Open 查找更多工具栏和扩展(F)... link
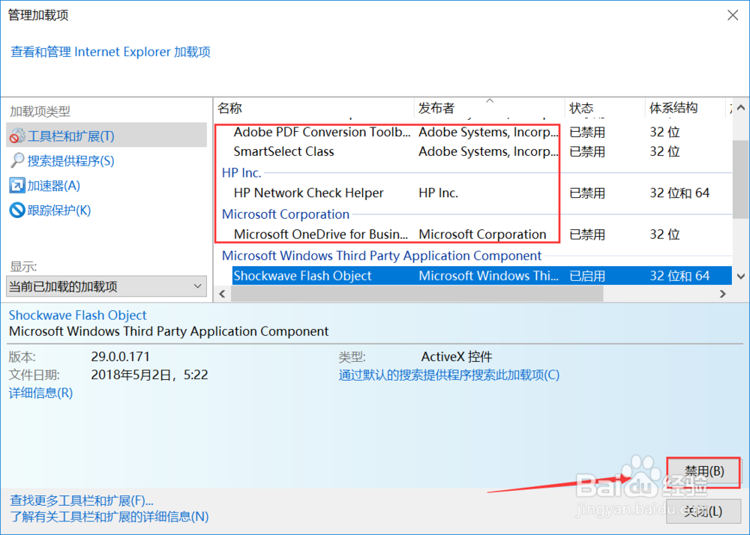750x535 pixels. tap(82, 501)
